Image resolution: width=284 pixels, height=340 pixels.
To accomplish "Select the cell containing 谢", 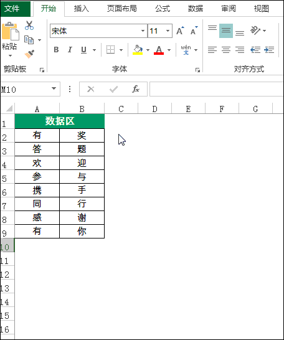I will coord(82,217).
